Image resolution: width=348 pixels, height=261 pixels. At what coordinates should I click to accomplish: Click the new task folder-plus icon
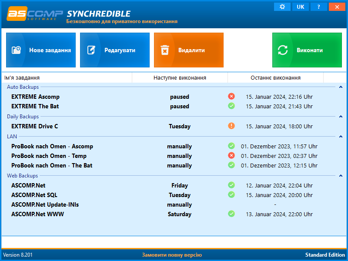(x=16, y=50)
